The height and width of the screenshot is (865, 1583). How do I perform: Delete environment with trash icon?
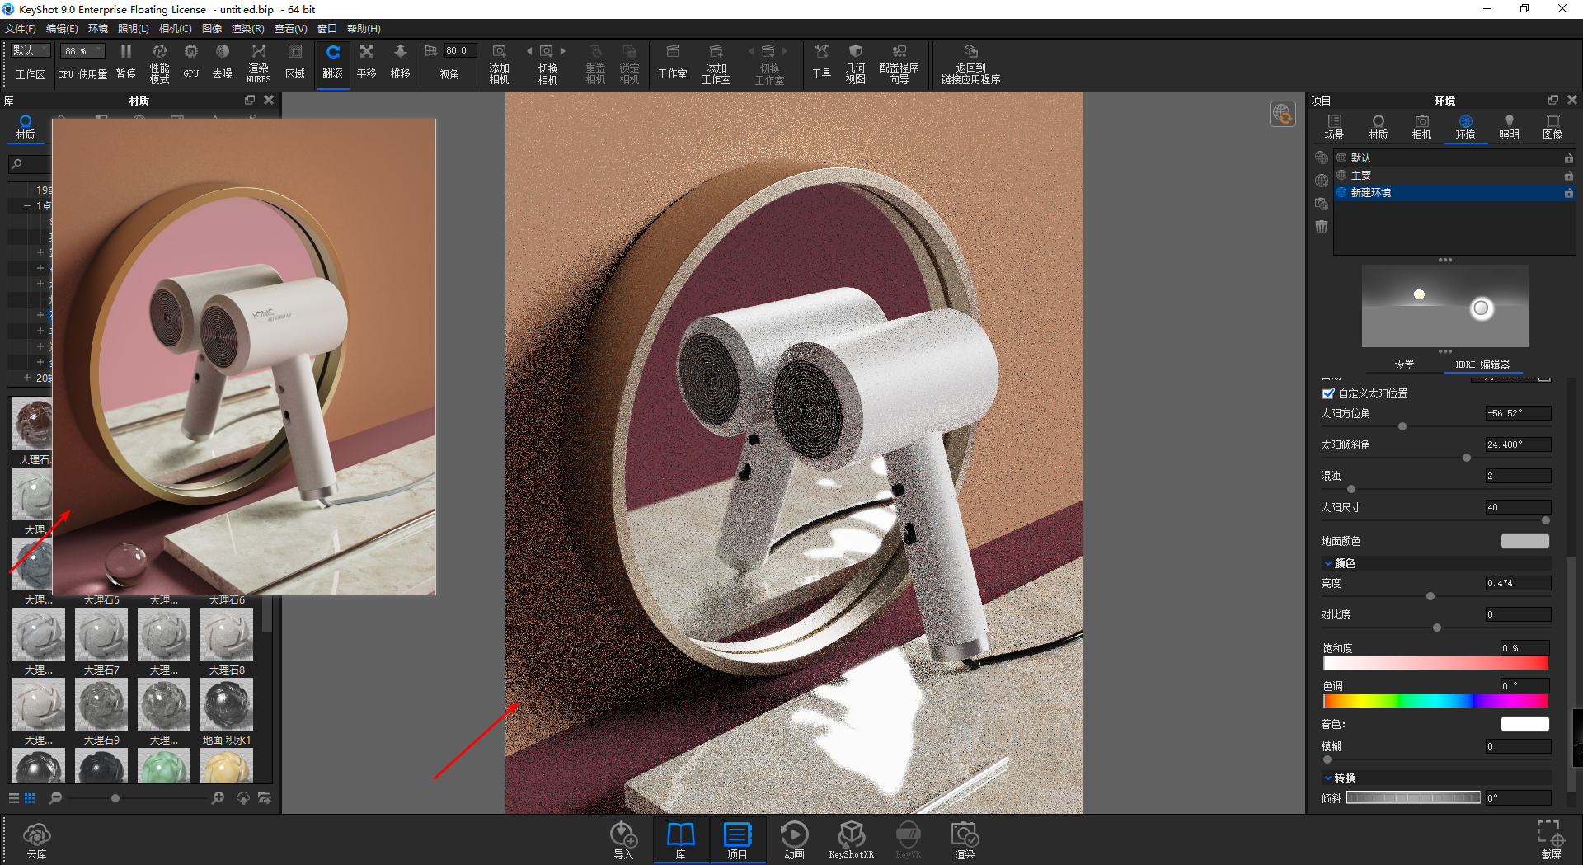(x=1322, y=227)
